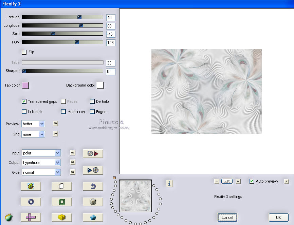Click the green monster icon button

(x=31, y=186)
